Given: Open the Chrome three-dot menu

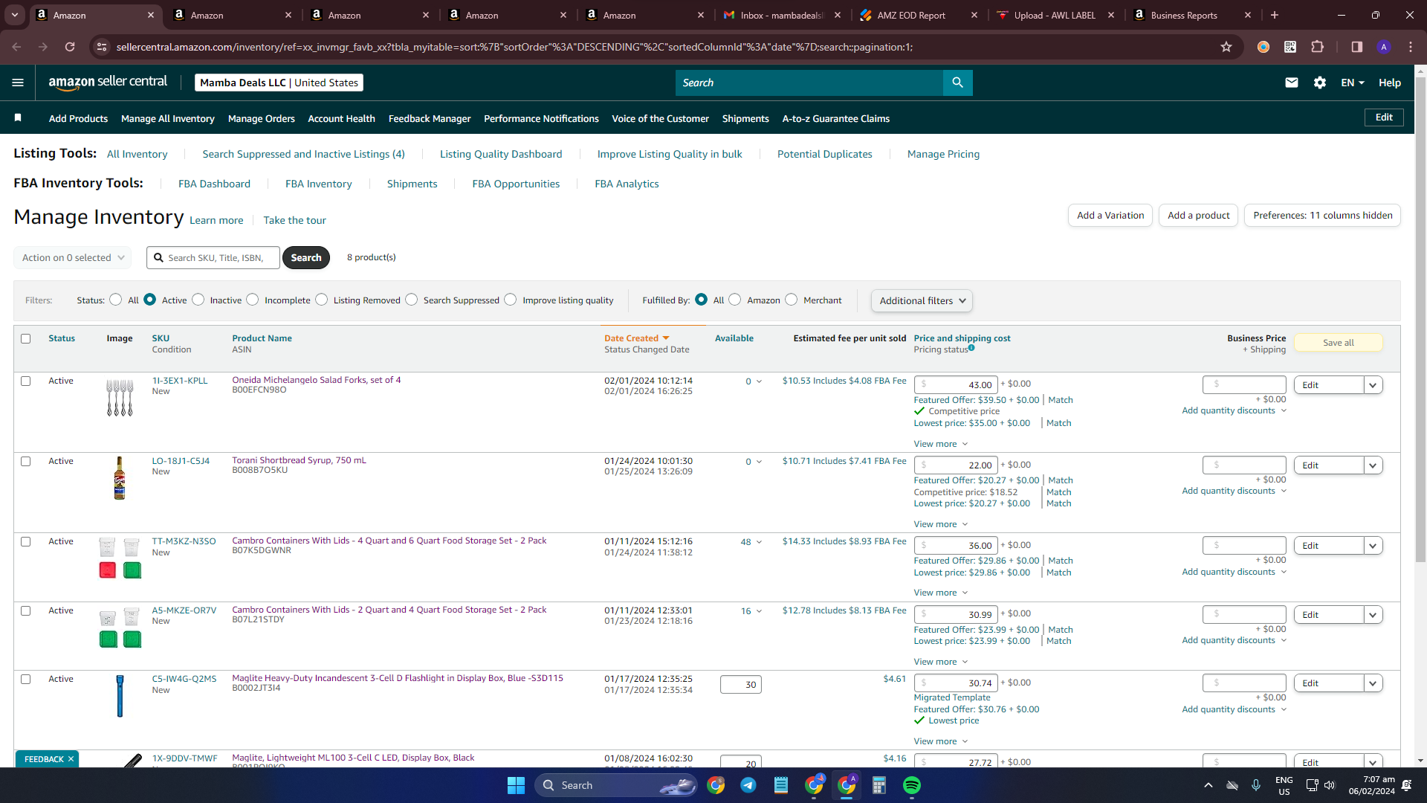Looking at the screenshot, I should tap(1411, 47).
